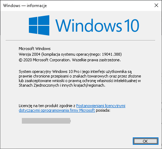Viewport: 162px width, 149px height.
Task: Click the 'Stanach Zjednoczonych i innych krajach/regionach' line
Action: pyautogui.click(x=62, y=85)
